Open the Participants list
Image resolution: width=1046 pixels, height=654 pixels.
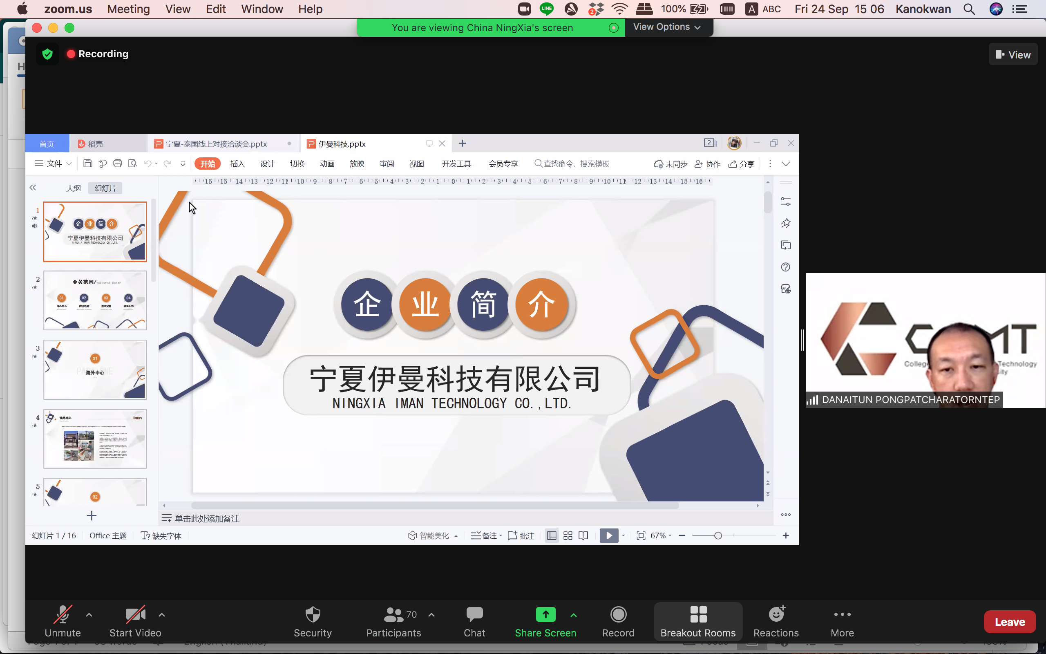tap(393, 615)
